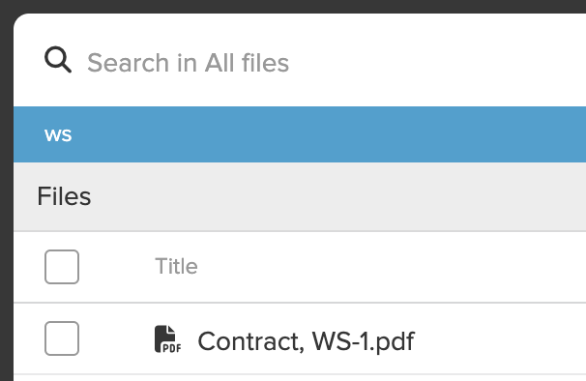This screenshot has width=586, height=381.
Task: Select the WS label in blue bar
Action: [x=58, y=135]
